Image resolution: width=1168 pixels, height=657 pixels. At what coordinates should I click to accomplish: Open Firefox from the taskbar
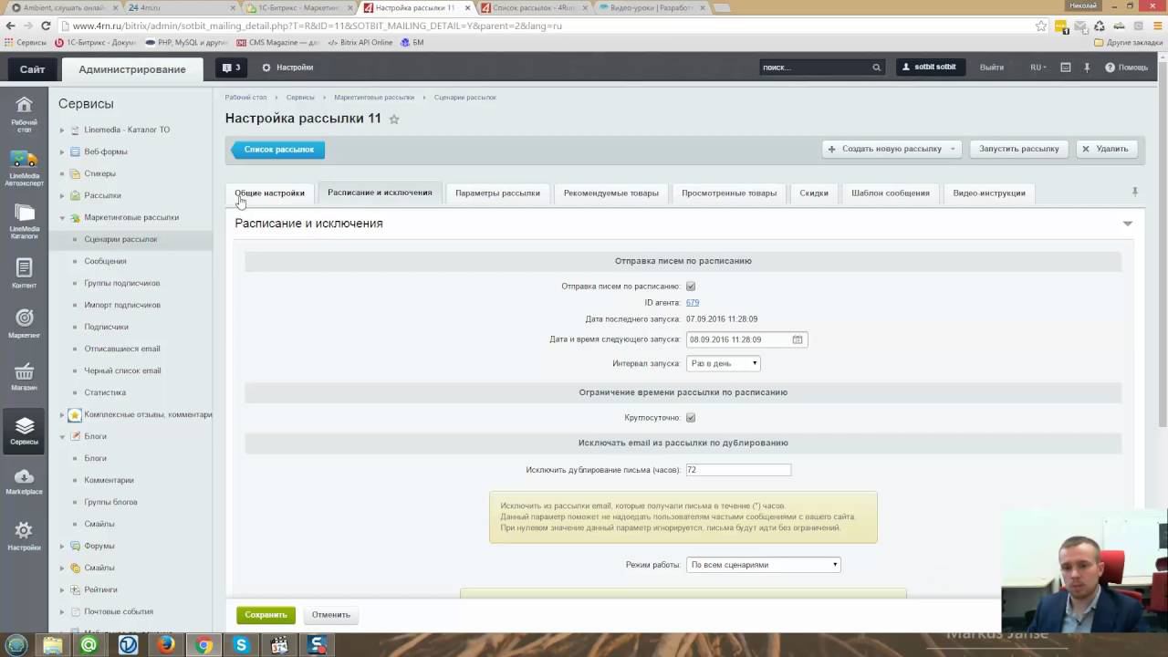click(x=165, y=645)
